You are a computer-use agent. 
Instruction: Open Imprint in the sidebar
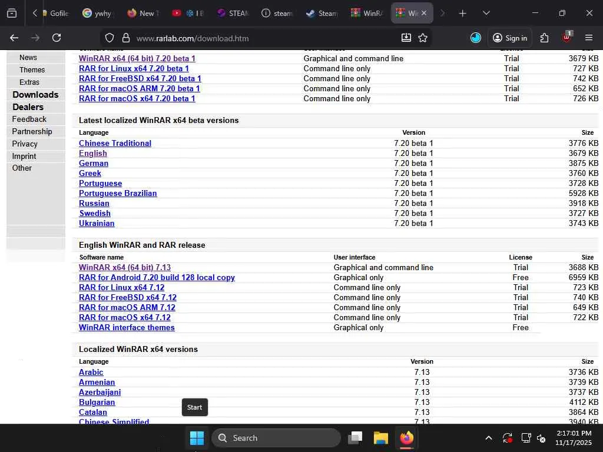(24, 156)
